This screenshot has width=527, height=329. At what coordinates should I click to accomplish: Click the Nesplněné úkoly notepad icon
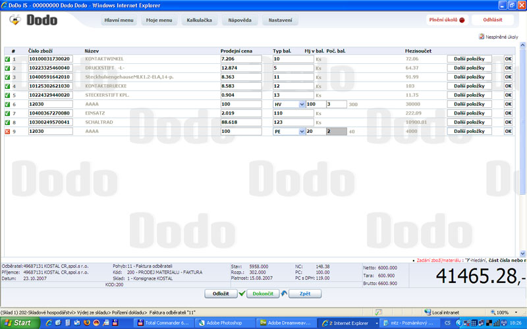482,36
